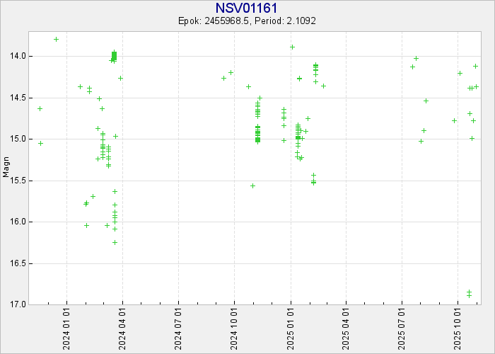The width and height of the screenshot is (495, 354).
Task: Click the chart title NSV01161
Action: pyautogui.click(x=246, y=8)
